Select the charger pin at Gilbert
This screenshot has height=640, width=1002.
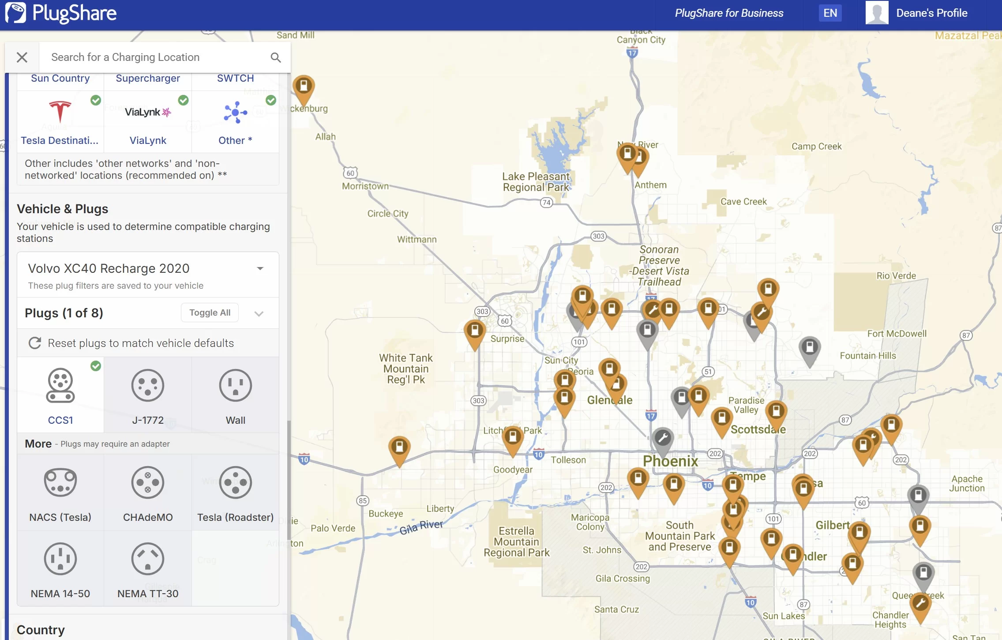pos(859,534)
